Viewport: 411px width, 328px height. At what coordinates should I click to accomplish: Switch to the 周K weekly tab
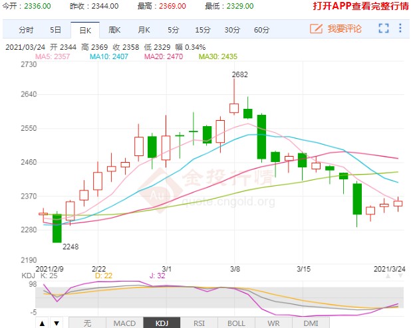click(114, 31)
